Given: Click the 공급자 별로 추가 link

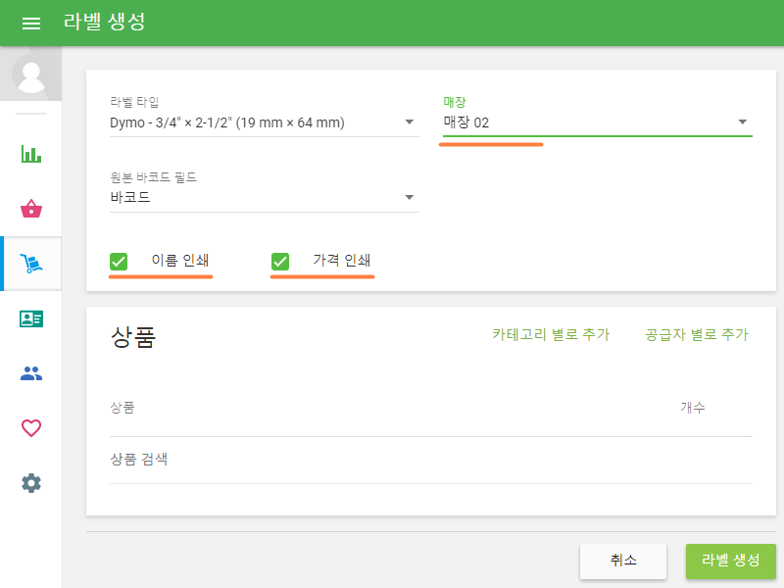Looking at the screenshot, I should tap(697, 334).
